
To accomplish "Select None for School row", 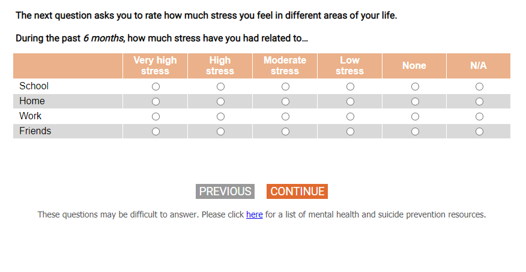I will click(415, 87).
